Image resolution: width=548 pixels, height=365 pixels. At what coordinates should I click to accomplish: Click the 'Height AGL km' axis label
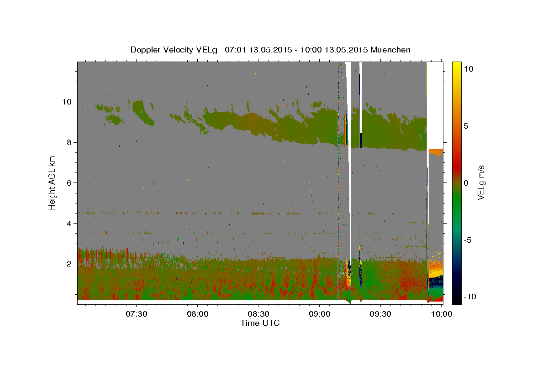(x=53, y=182)
